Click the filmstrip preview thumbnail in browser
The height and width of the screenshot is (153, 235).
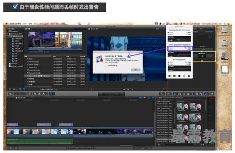coord(55,41)
